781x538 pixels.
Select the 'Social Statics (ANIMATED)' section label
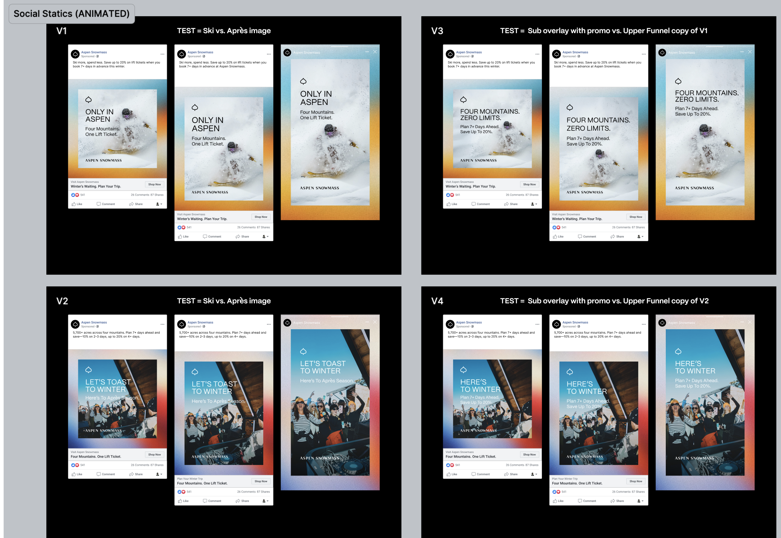click(x=72, y=14)
